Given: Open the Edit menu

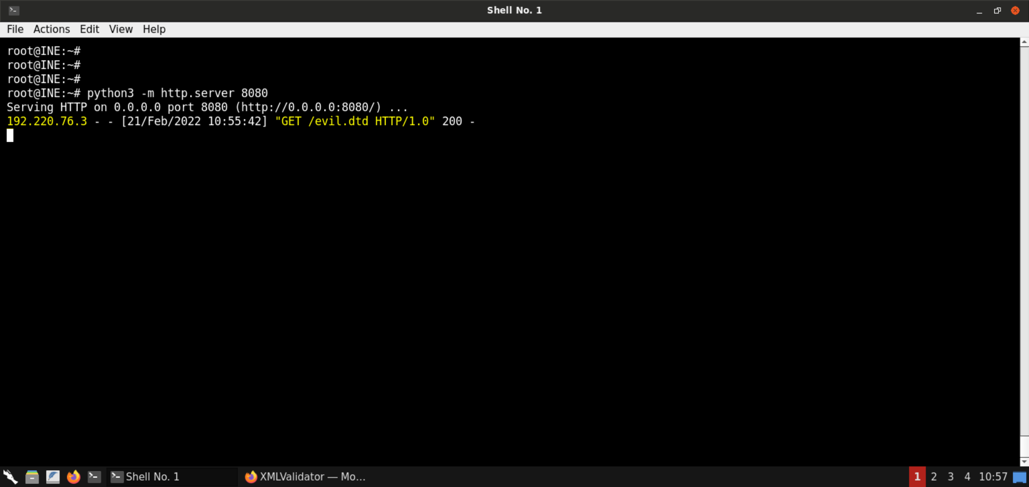Looking at the screenshot, I should tap(90, 29).
